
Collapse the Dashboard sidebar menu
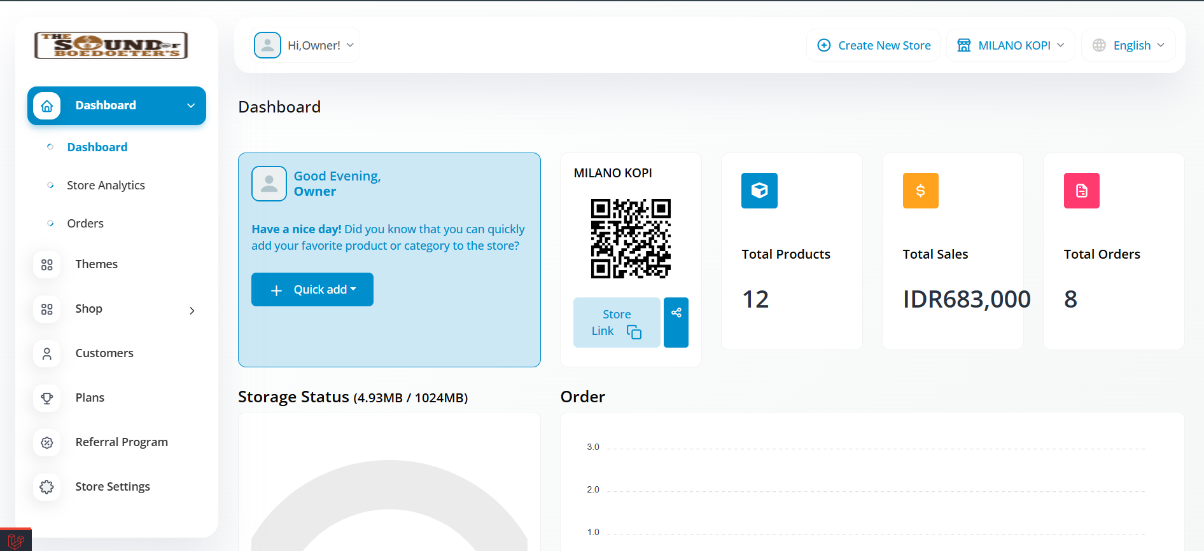click(191, 105)
